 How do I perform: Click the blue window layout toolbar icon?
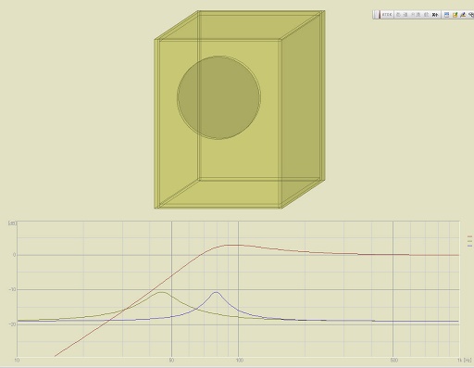[446, 15]
